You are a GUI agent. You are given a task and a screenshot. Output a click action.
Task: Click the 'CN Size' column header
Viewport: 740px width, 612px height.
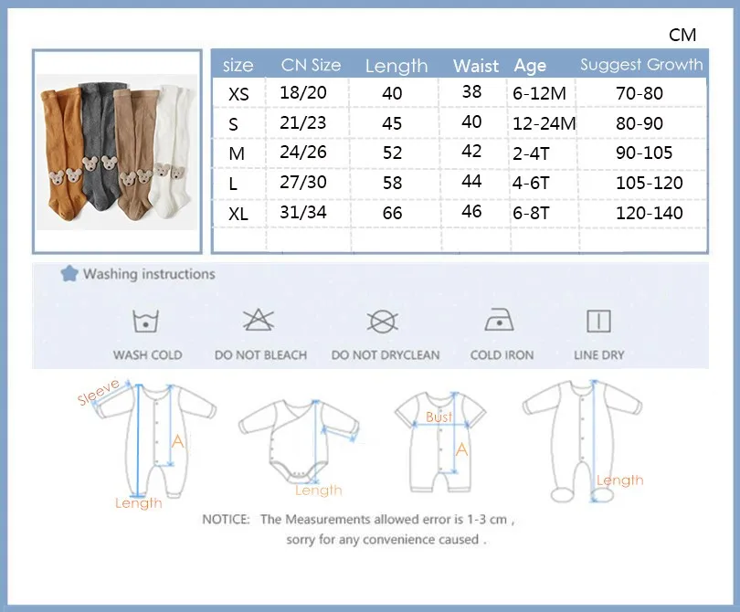(311, 65)
